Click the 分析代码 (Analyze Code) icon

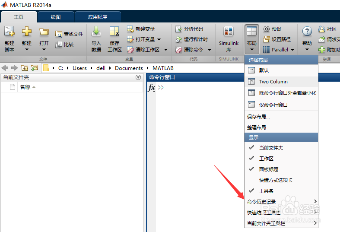coord(179,29)
